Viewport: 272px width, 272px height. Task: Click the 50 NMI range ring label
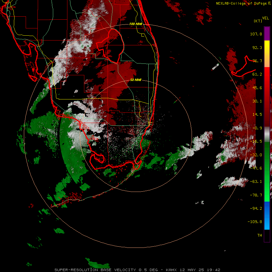click(x=136, y=80)
